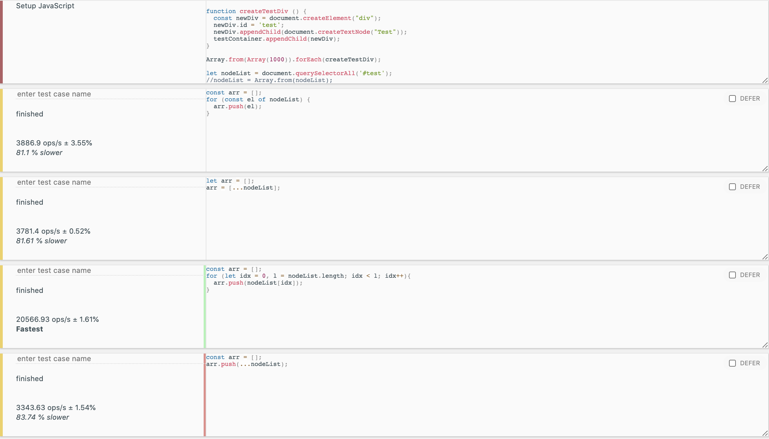This screenshot has width=769, height=439.
Task: Enable DEFER for the spread-assignment test case
Action: pos(732,187)
